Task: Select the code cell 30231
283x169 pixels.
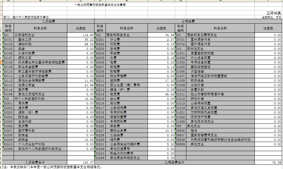Action: [100, 144]
